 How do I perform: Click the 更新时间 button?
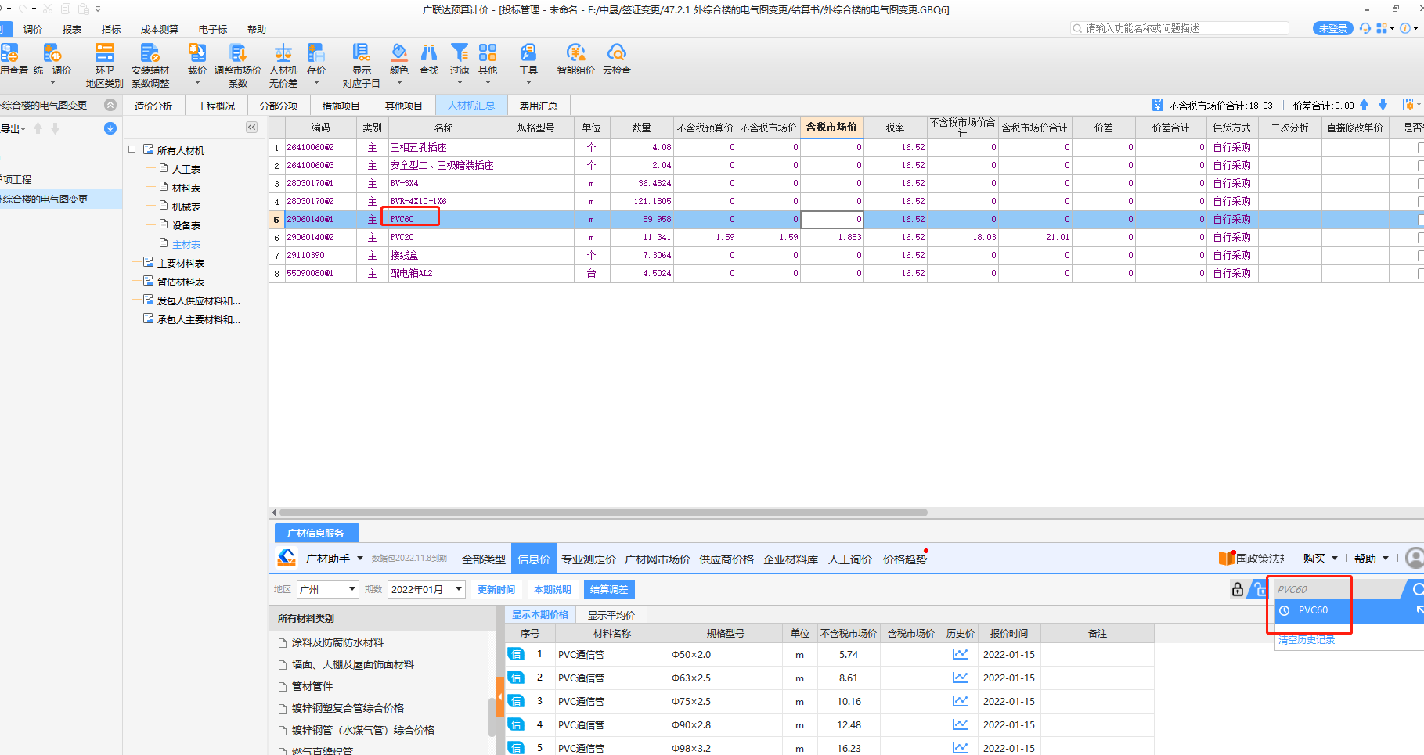(496, 589)
